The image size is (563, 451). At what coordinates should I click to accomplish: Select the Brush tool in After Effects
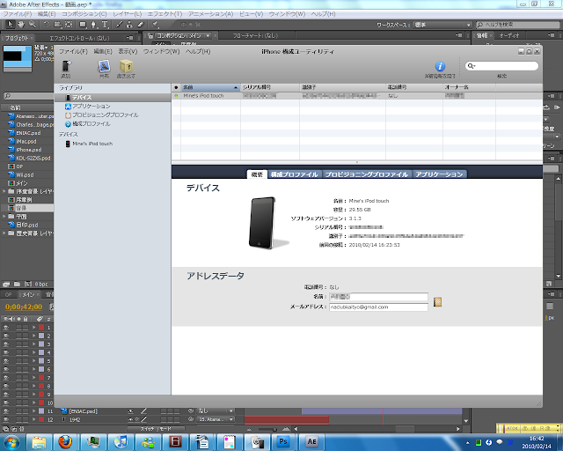click(x=120, y=25)
